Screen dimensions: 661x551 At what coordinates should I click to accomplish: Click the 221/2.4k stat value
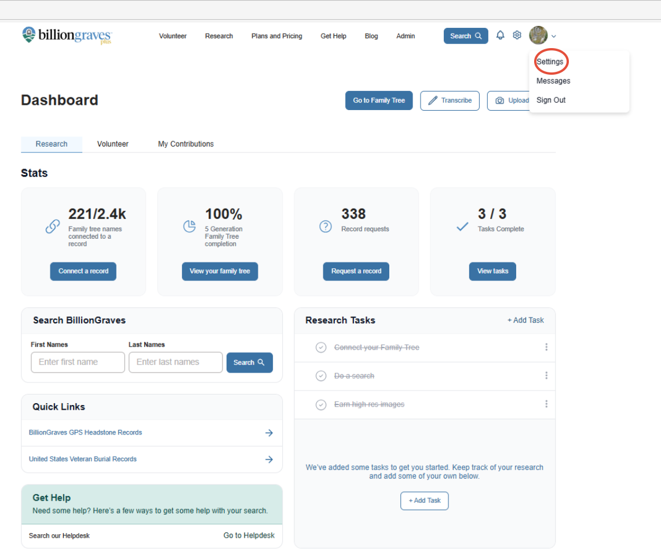[x=97, y=214]
